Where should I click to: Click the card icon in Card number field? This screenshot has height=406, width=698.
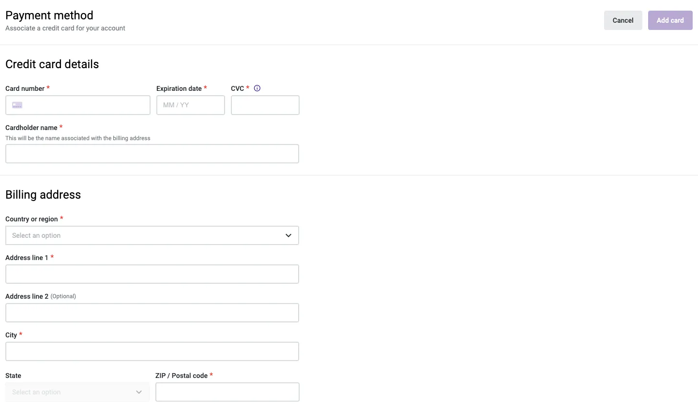17,105
